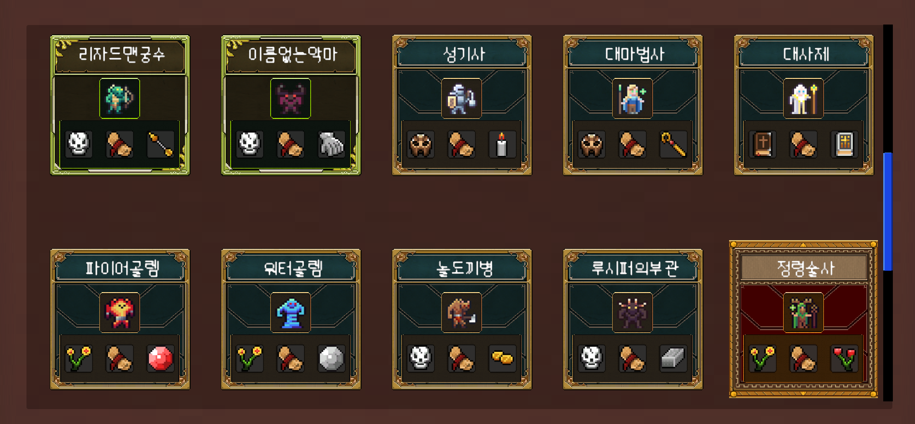915x424 pixels.
Task: Select the golden staff in 대마법사 card
Action: click(673, 144)
